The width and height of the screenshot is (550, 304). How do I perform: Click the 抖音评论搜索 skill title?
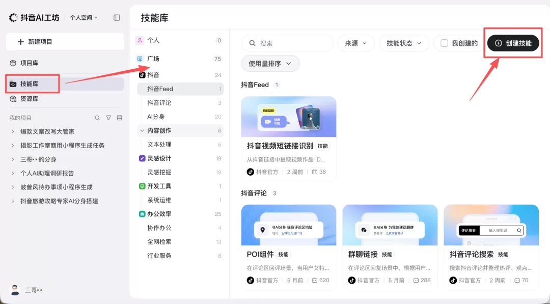pyautogui.click(x=472, y=254)
